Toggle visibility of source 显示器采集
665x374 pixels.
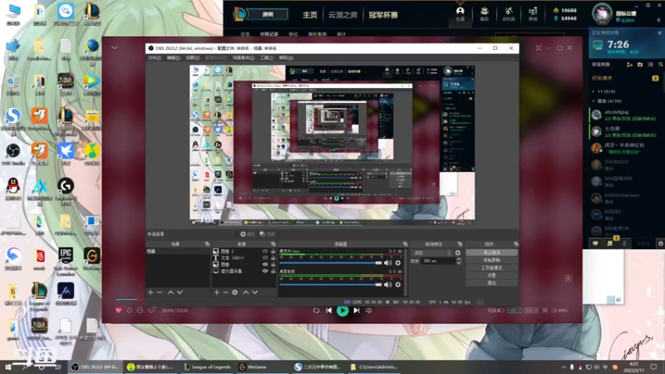tap(265, 271)
